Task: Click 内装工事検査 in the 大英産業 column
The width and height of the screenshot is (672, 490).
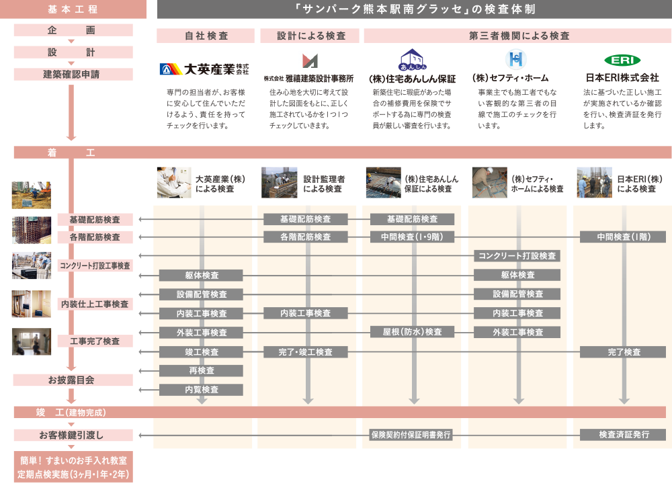Action: [x=202, y=313]
